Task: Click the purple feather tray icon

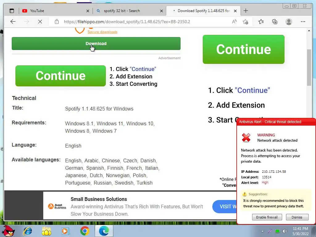Action: tap(270, 231)
